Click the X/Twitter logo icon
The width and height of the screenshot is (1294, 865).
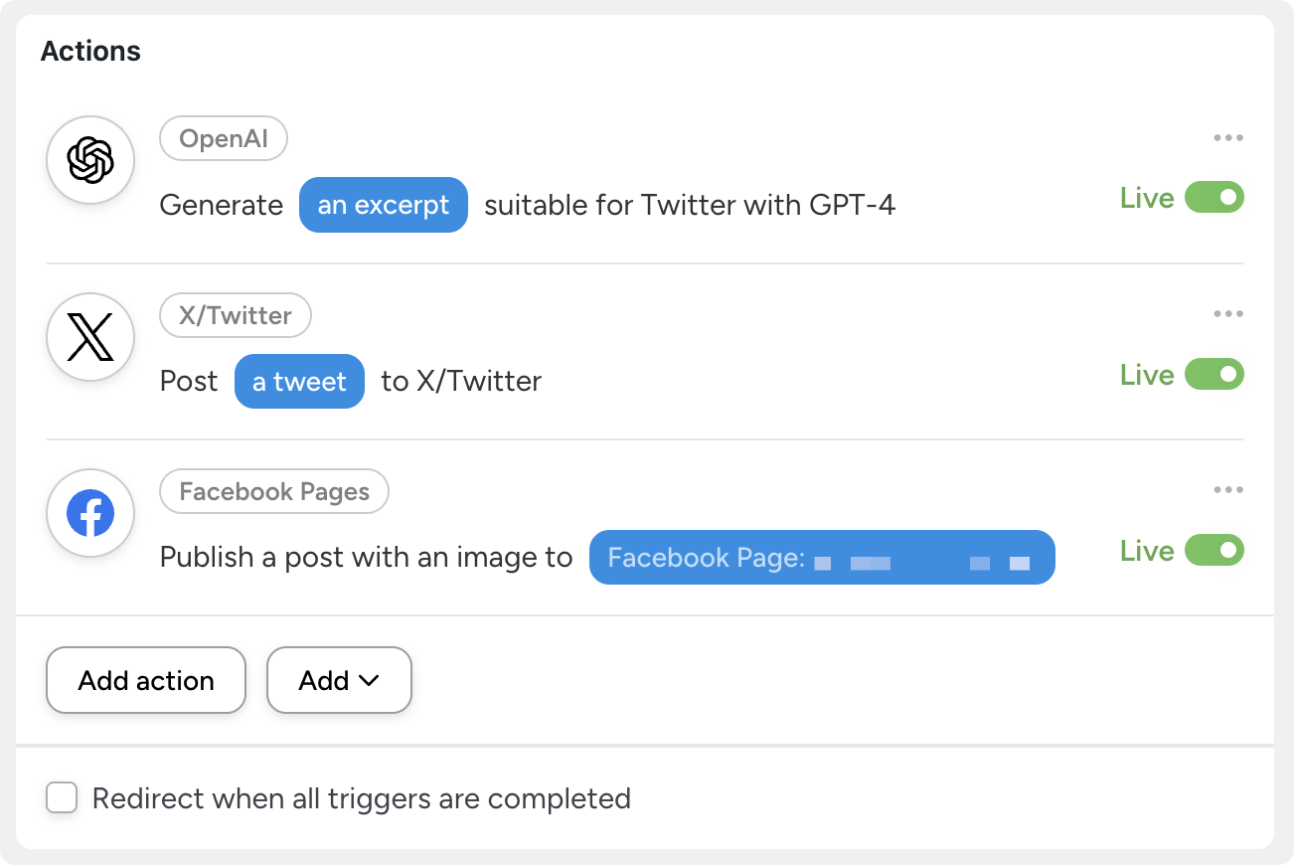90,337
